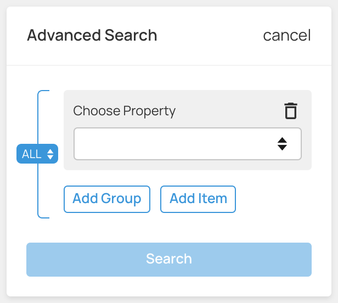Image resolution: width=338 pixels, height=303 pixels.
Task: Click the word Item in Add Item
Action: click(x=212, y=198)
